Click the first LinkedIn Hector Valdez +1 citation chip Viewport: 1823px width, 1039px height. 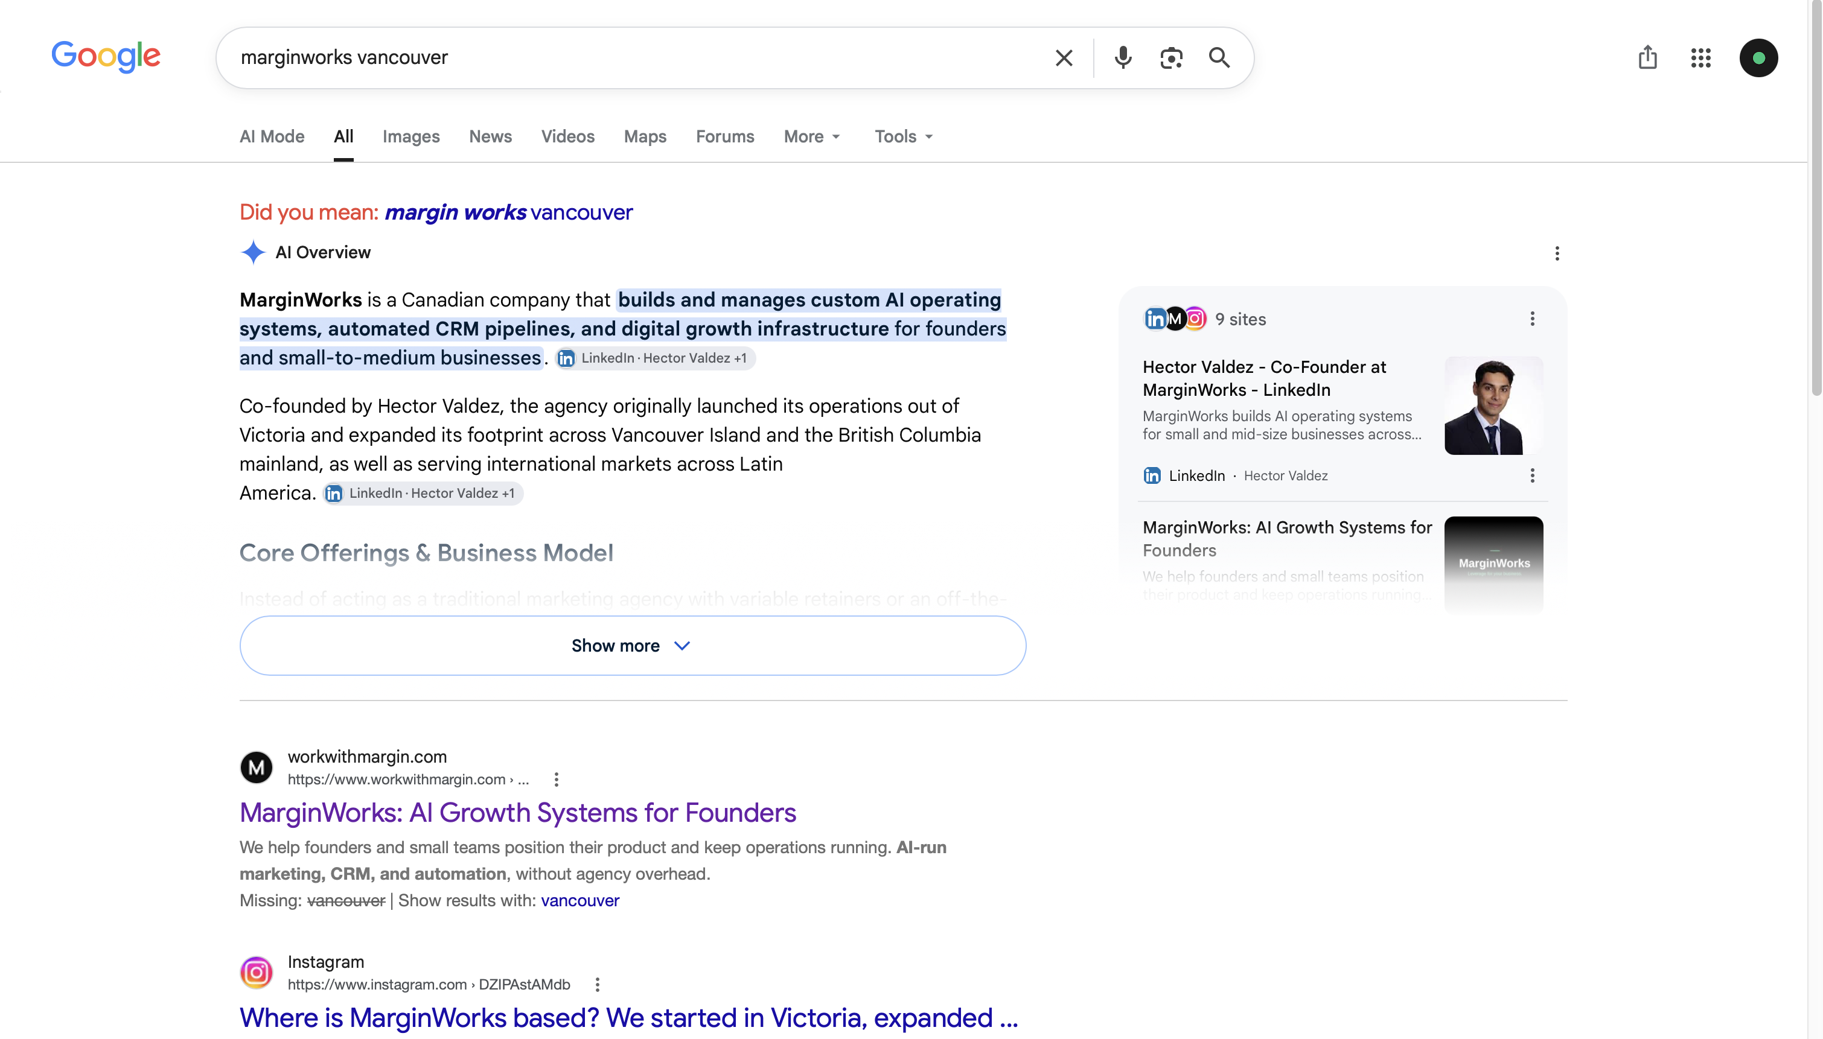654,358
